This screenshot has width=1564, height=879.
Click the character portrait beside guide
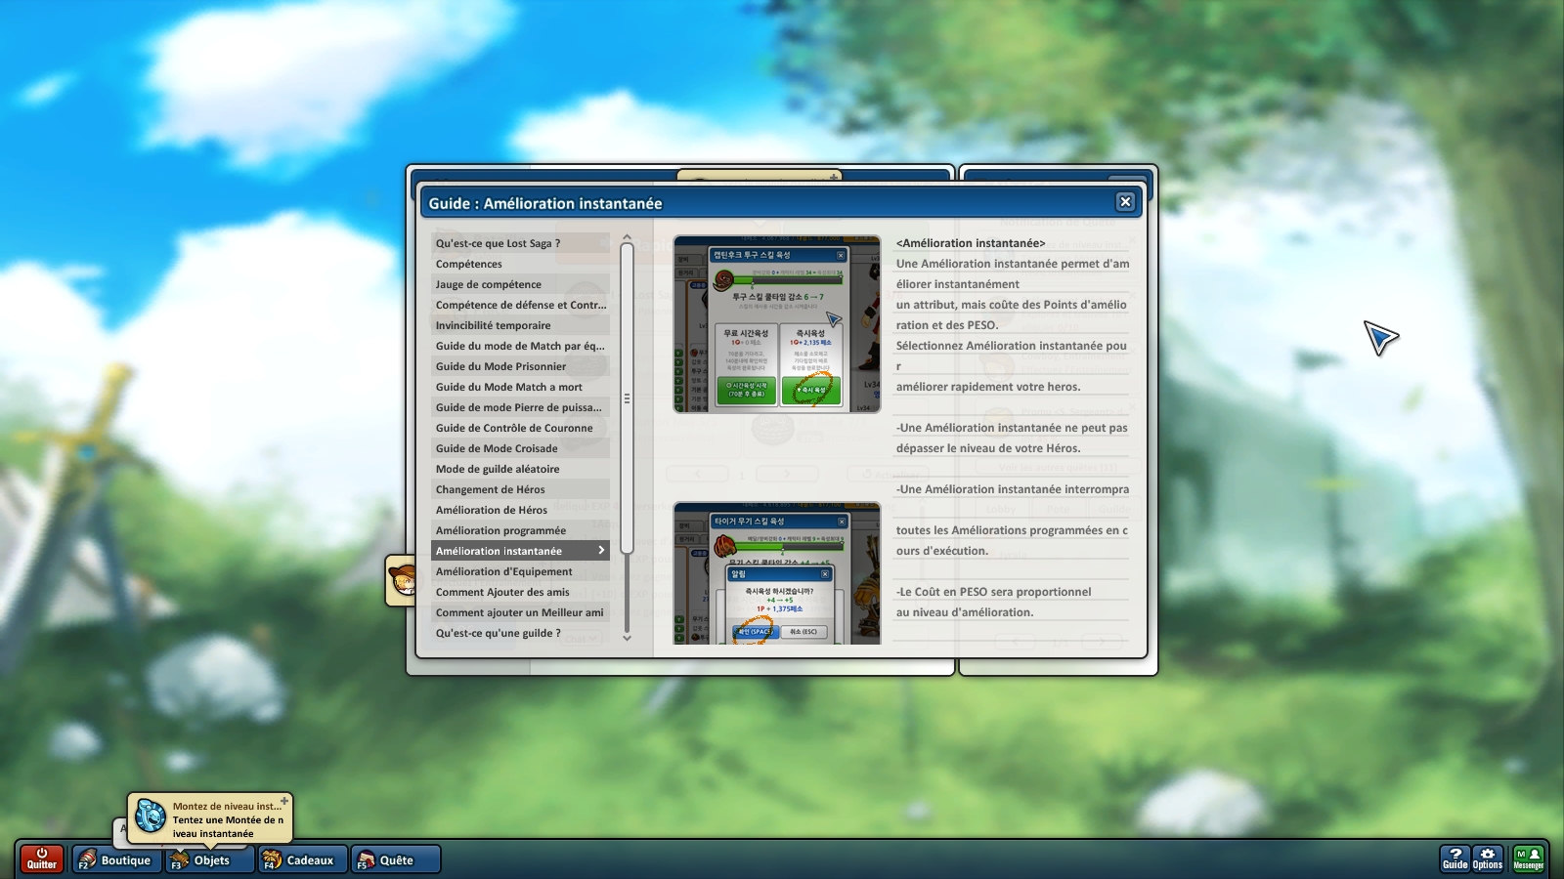click(401, 581)
